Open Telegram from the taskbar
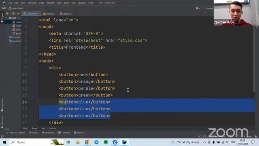 [x=96, y=142]
